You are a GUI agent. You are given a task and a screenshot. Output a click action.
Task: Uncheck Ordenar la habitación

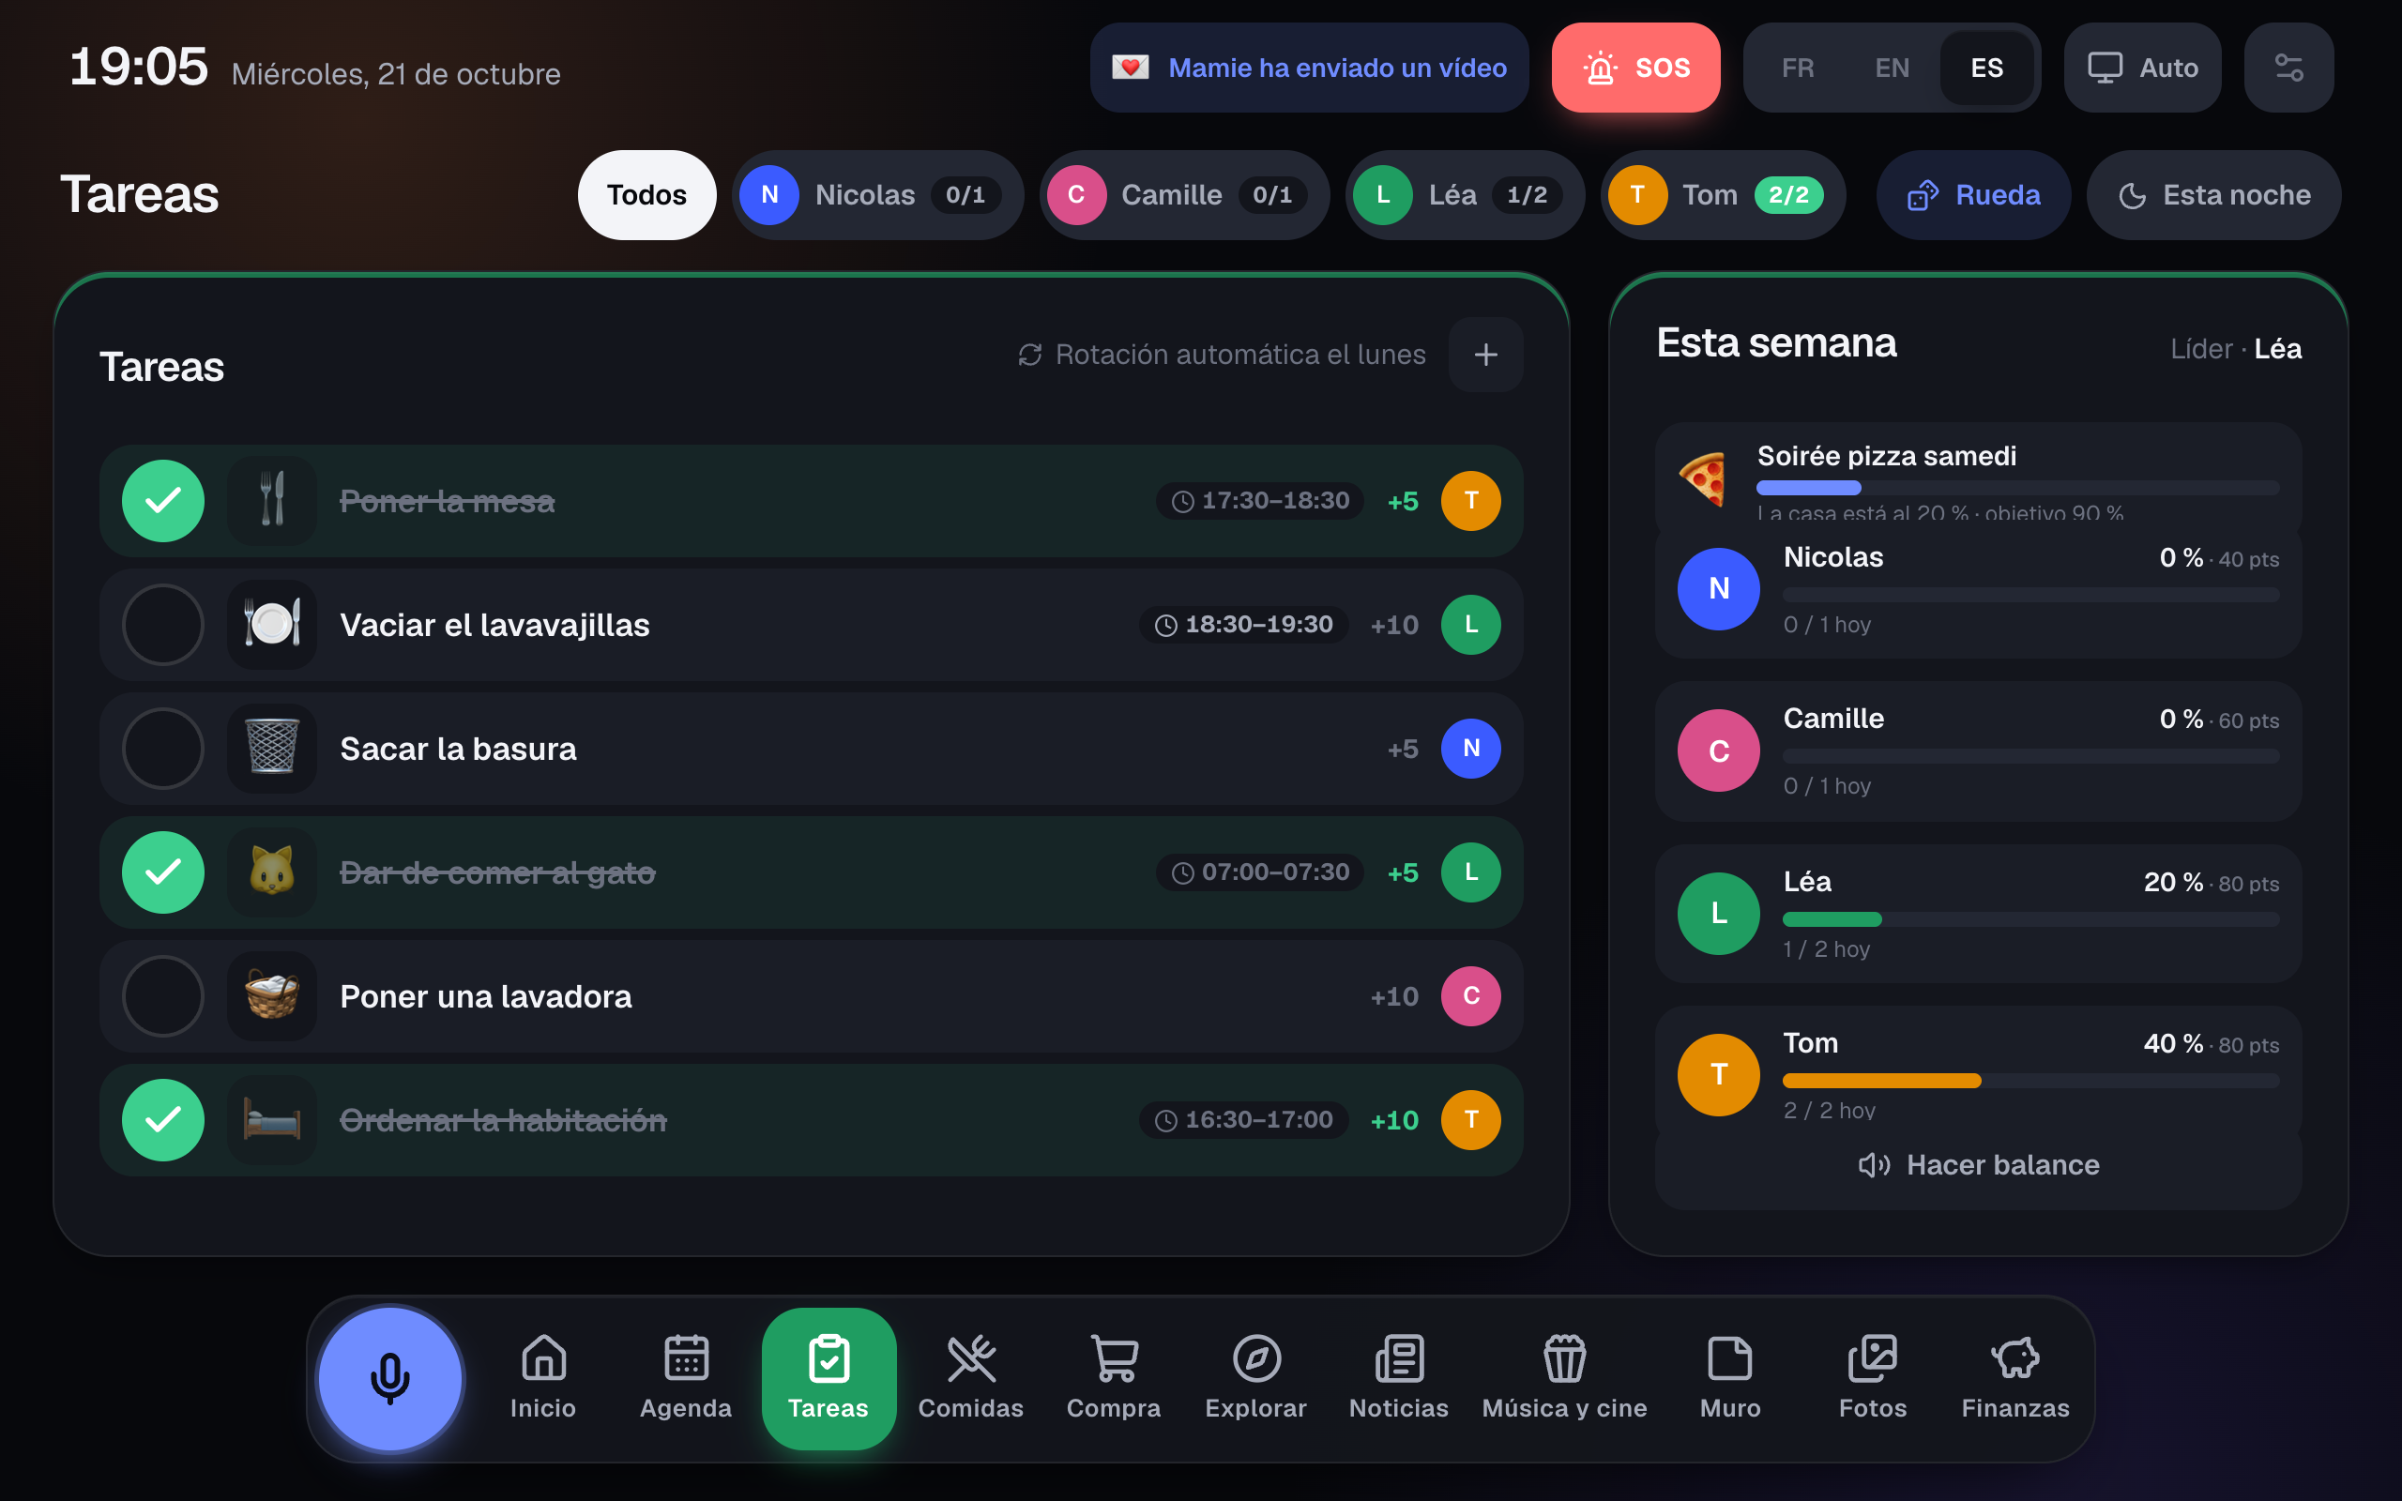click(162, 1120)
